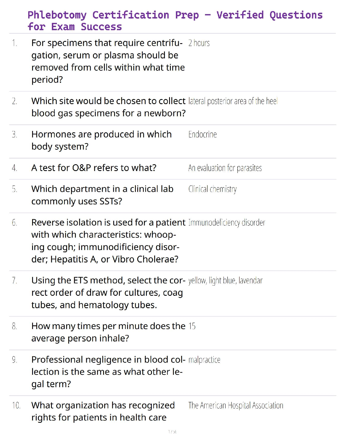Click the inhale-per-minute question
This screenshot has width=345, height=447.
(108, 332)
